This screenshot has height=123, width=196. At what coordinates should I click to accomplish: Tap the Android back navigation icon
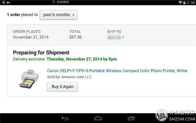pyautogui.click(x=65, y=118)
